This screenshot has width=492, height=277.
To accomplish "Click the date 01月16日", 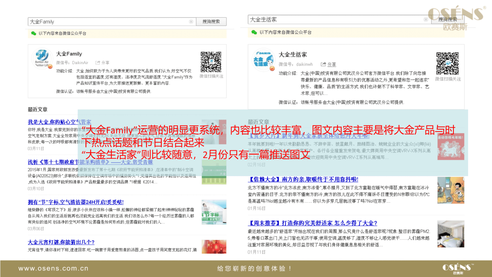I will (257, 209).
